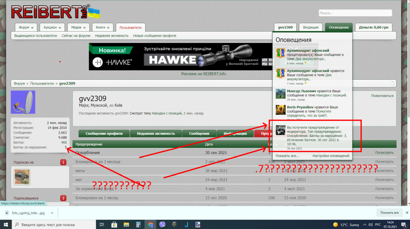The image size is (410, 229).
Task: Click the Симпатии count 9.688
Action: [x=63, y=137]
